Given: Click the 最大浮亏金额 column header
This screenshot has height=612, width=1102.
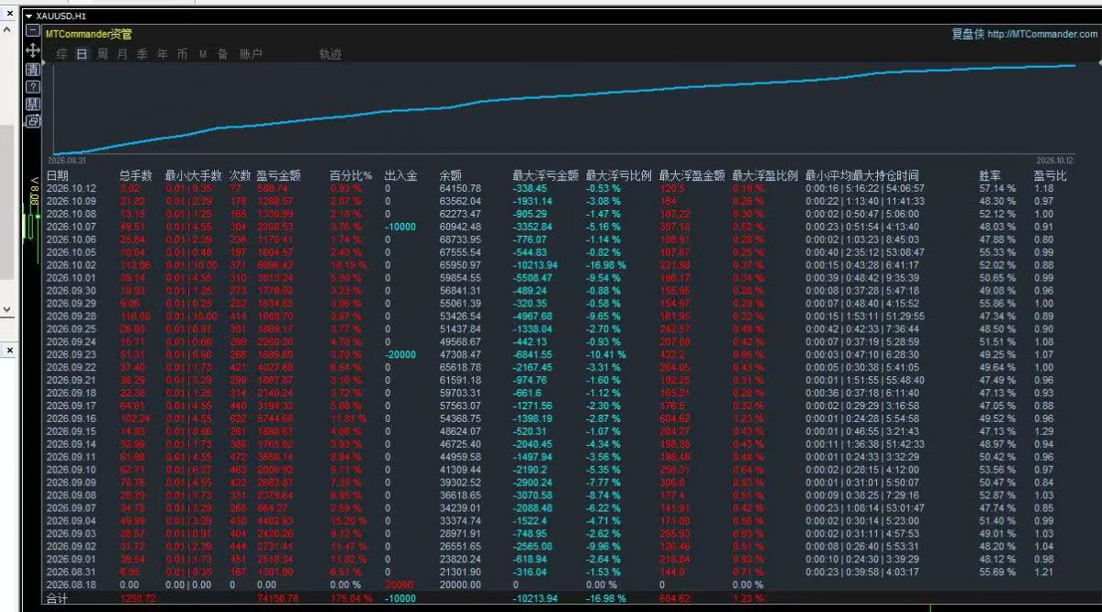Looking at the screenshot, I should (545, 175).
